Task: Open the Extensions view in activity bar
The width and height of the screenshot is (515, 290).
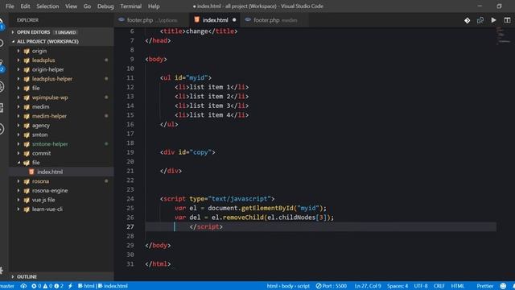Action: tap(2, 108)
